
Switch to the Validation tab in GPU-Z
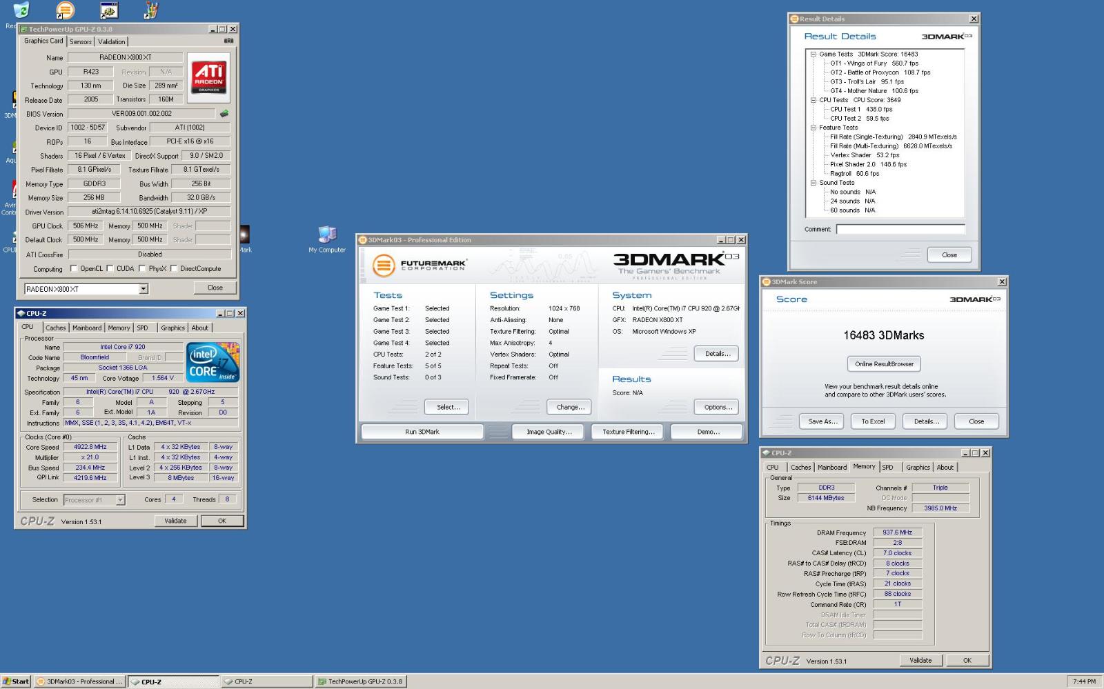point(112,42)
